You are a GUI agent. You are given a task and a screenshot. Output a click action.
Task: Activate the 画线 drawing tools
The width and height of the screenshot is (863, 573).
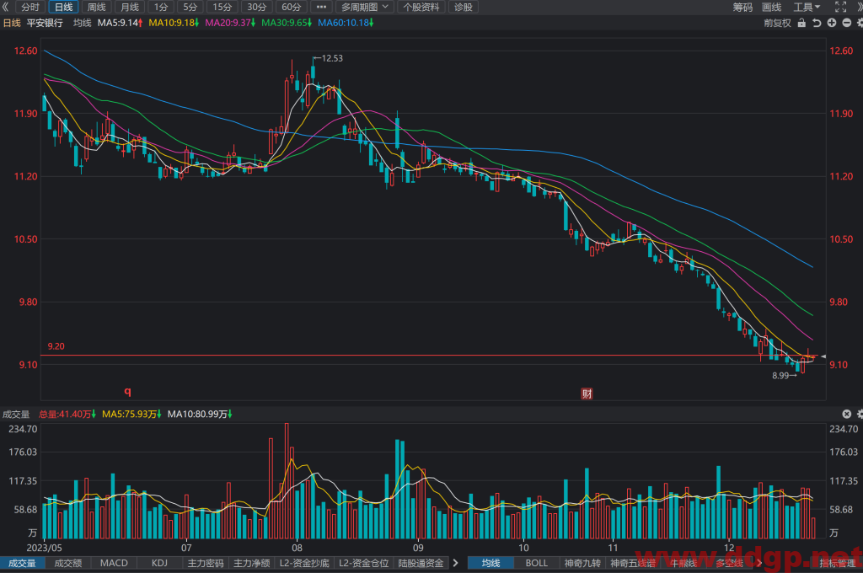click(x=771, y=7)
